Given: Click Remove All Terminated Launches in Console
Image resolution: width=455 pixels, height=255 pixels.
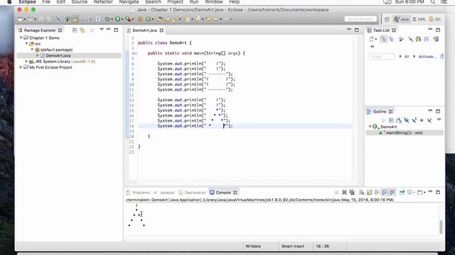Looking at the screenshot, I should click(352, 192).
